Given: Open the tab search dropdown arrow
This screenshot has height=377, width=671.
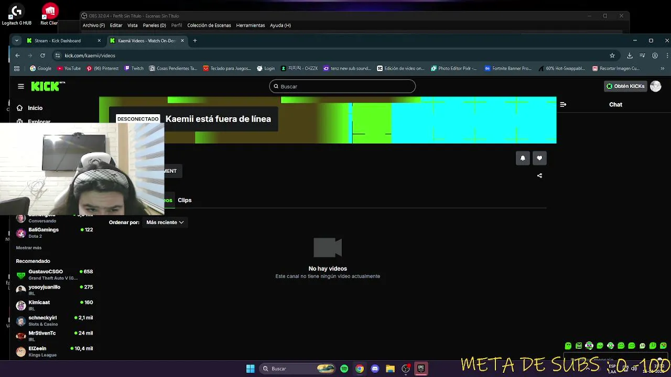Looking at the screenshot, I should (x=17, y=41).
